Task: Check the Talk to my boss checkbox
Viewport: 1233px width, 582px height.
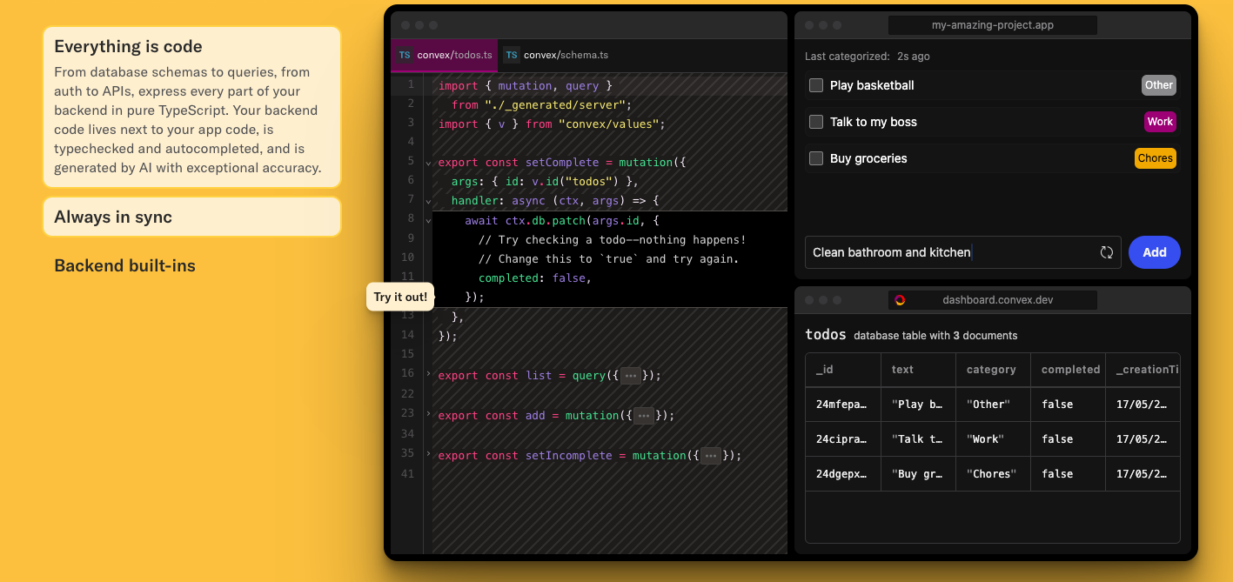Action: pyautogui.click(x=815, y=122)
